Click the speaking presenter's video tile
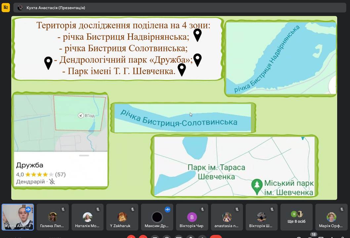The width and height of the screenshot is (350, 238). (x=18, y=217)
